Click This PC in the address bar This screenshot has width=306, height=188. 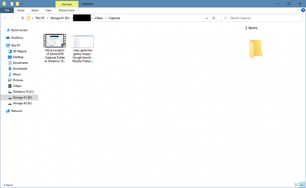(40, 18)
